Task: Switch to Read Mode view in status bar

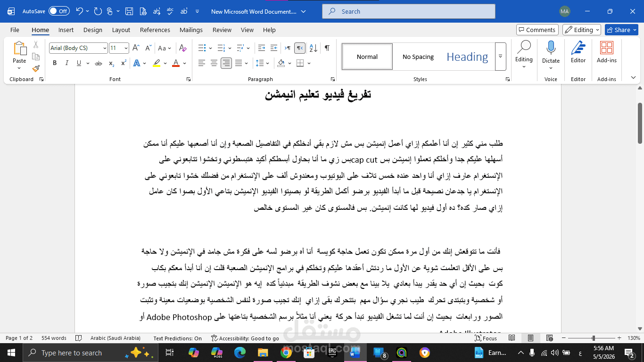Action: (x=512, y=338)
